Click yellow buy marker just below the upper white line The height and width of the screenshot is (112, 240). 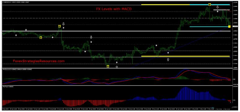[x=41, y=37]
